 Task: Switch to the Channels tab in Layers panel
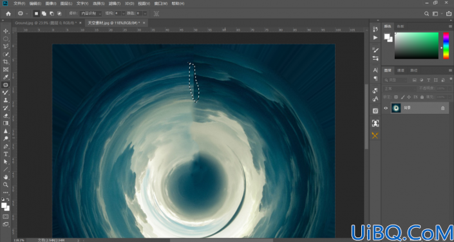click(401, 70)
